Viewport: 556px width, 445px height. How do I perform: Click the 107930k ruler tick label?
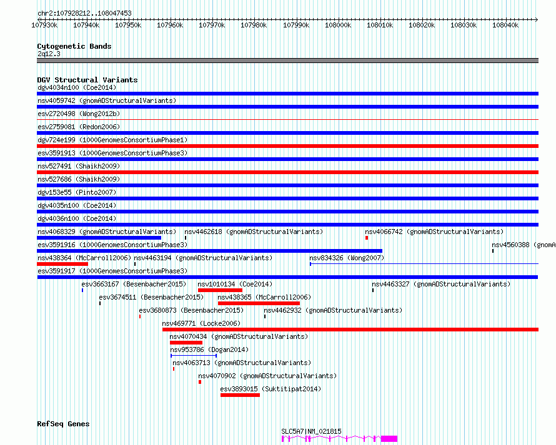(44, 25)
